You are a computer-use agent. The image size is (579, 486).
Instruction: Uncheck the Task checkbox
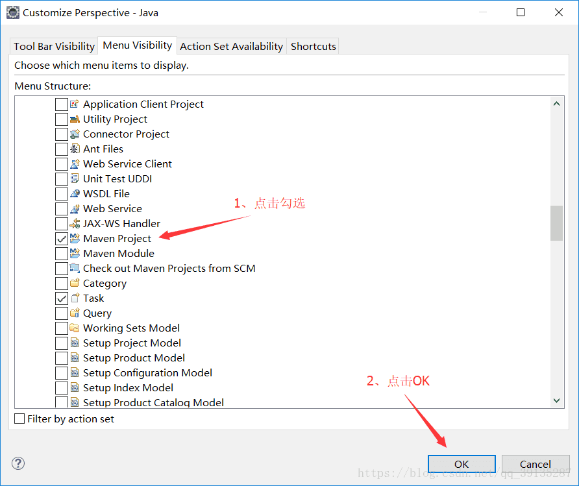click(62, 298)
